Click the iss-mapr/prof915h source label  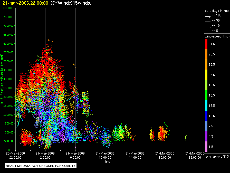tap(217, 157)
